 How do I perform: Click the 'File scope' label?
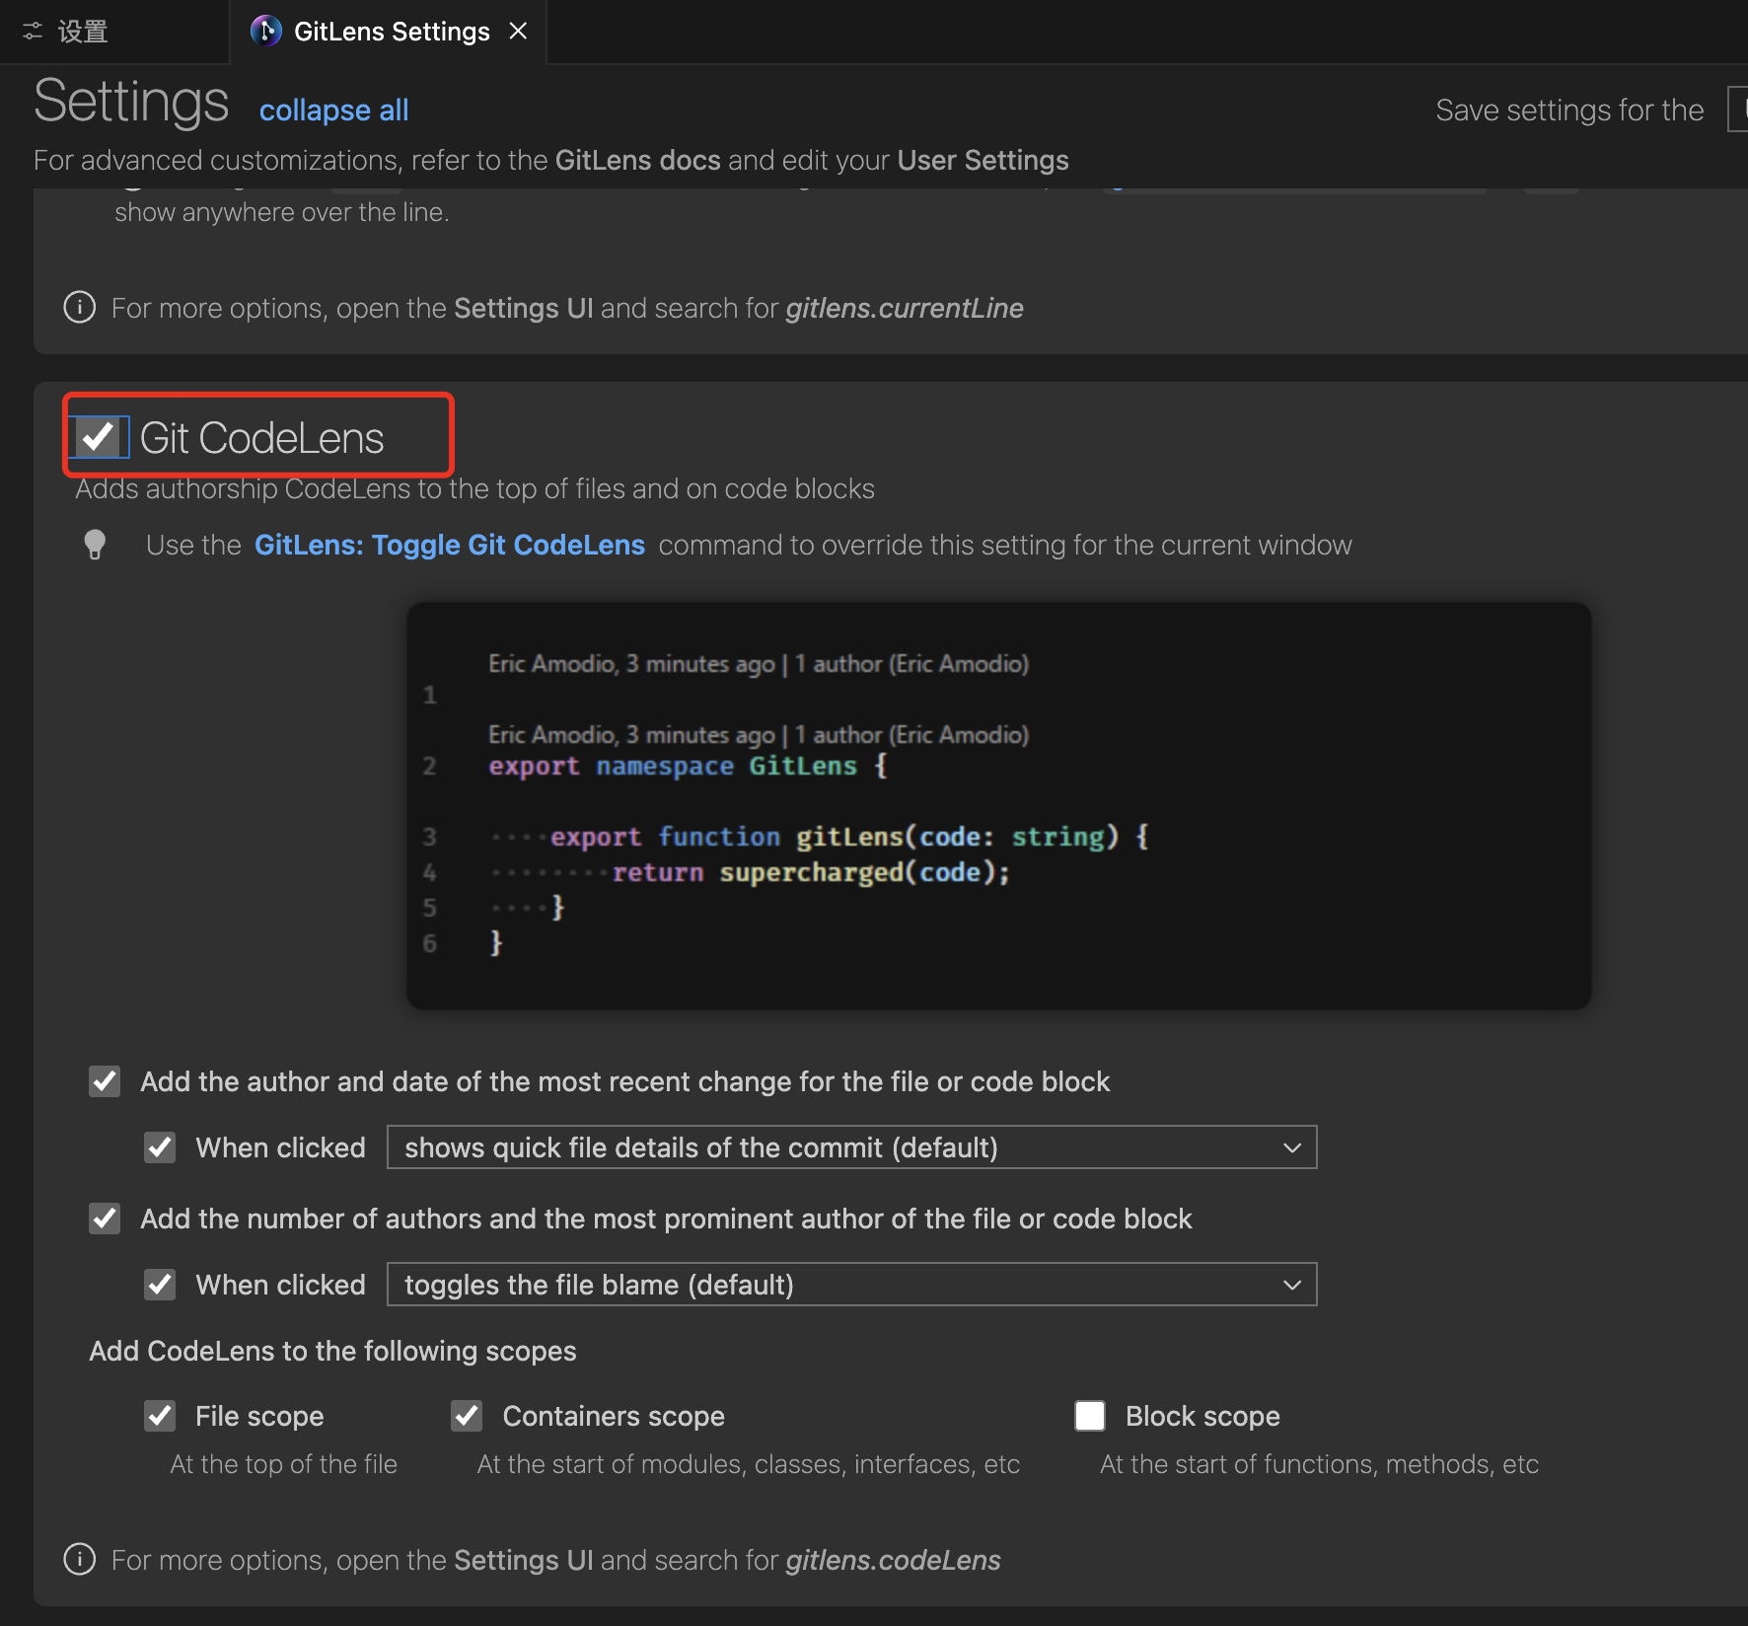tap(259, 1416)
